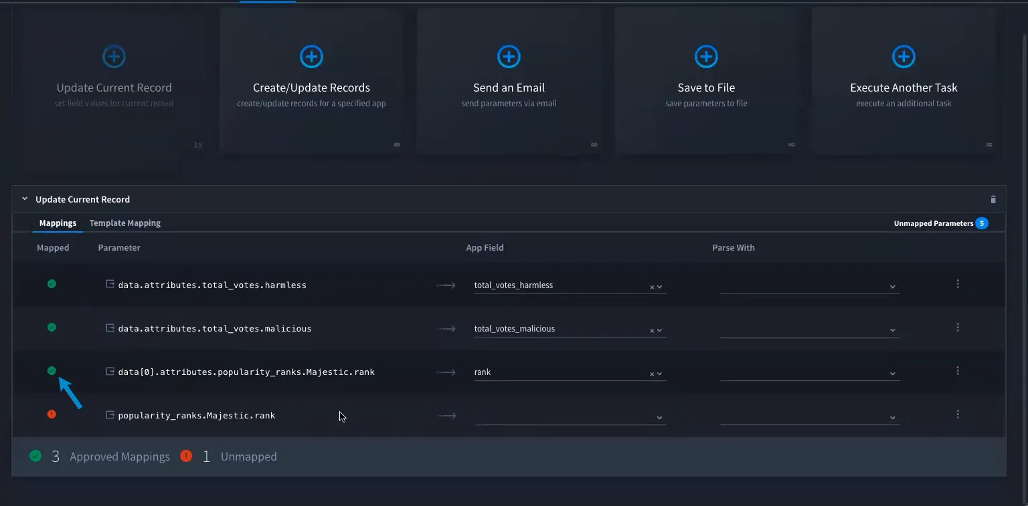Image resolution: width=1028 pixels, height=506 pixels.
Task: Click the green mapped indicator for total_votes.harmless
Action: point(52,284)
